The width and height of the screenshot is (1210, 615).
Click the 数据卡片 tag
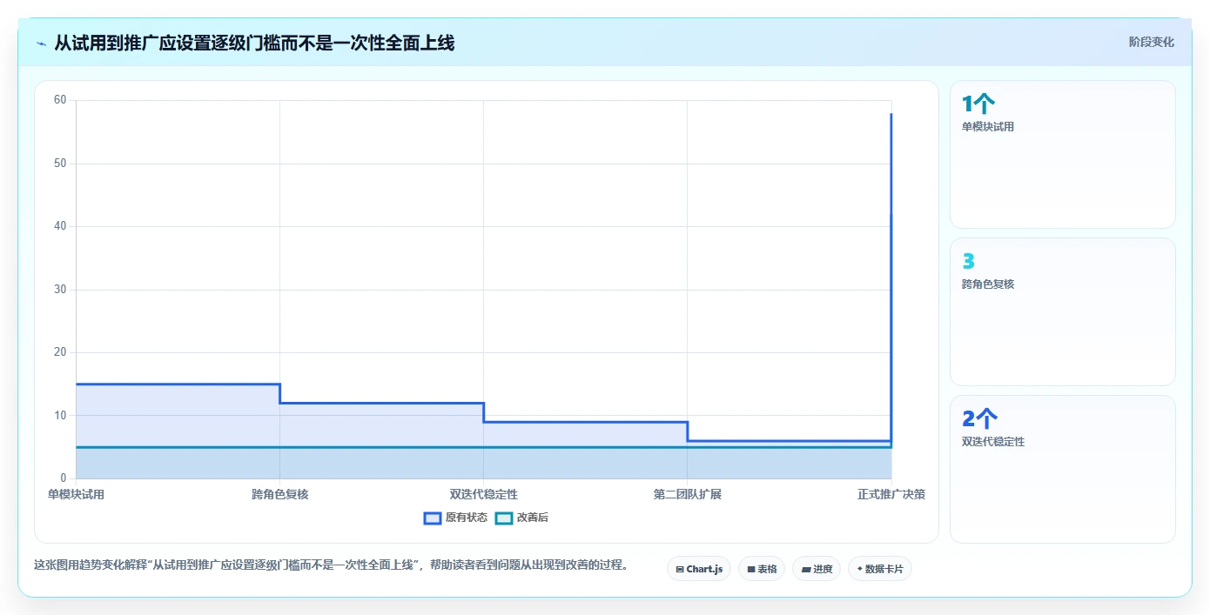(x=880, y=569)
